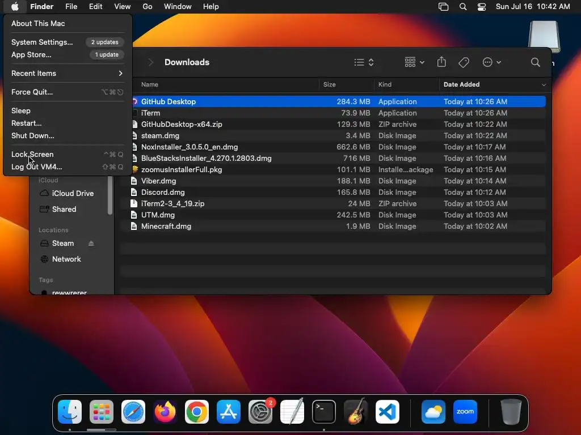The height and width of the screenshot is (435, 581).
Task: Open the Window menu in menu bar
Action: (178, 7)
